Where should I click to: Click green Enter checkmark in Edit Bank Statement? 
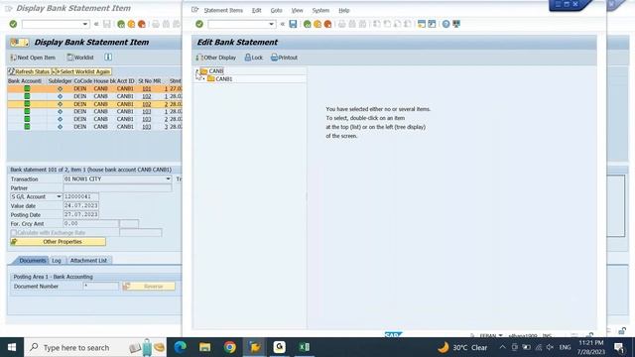(x=199, y=24)
